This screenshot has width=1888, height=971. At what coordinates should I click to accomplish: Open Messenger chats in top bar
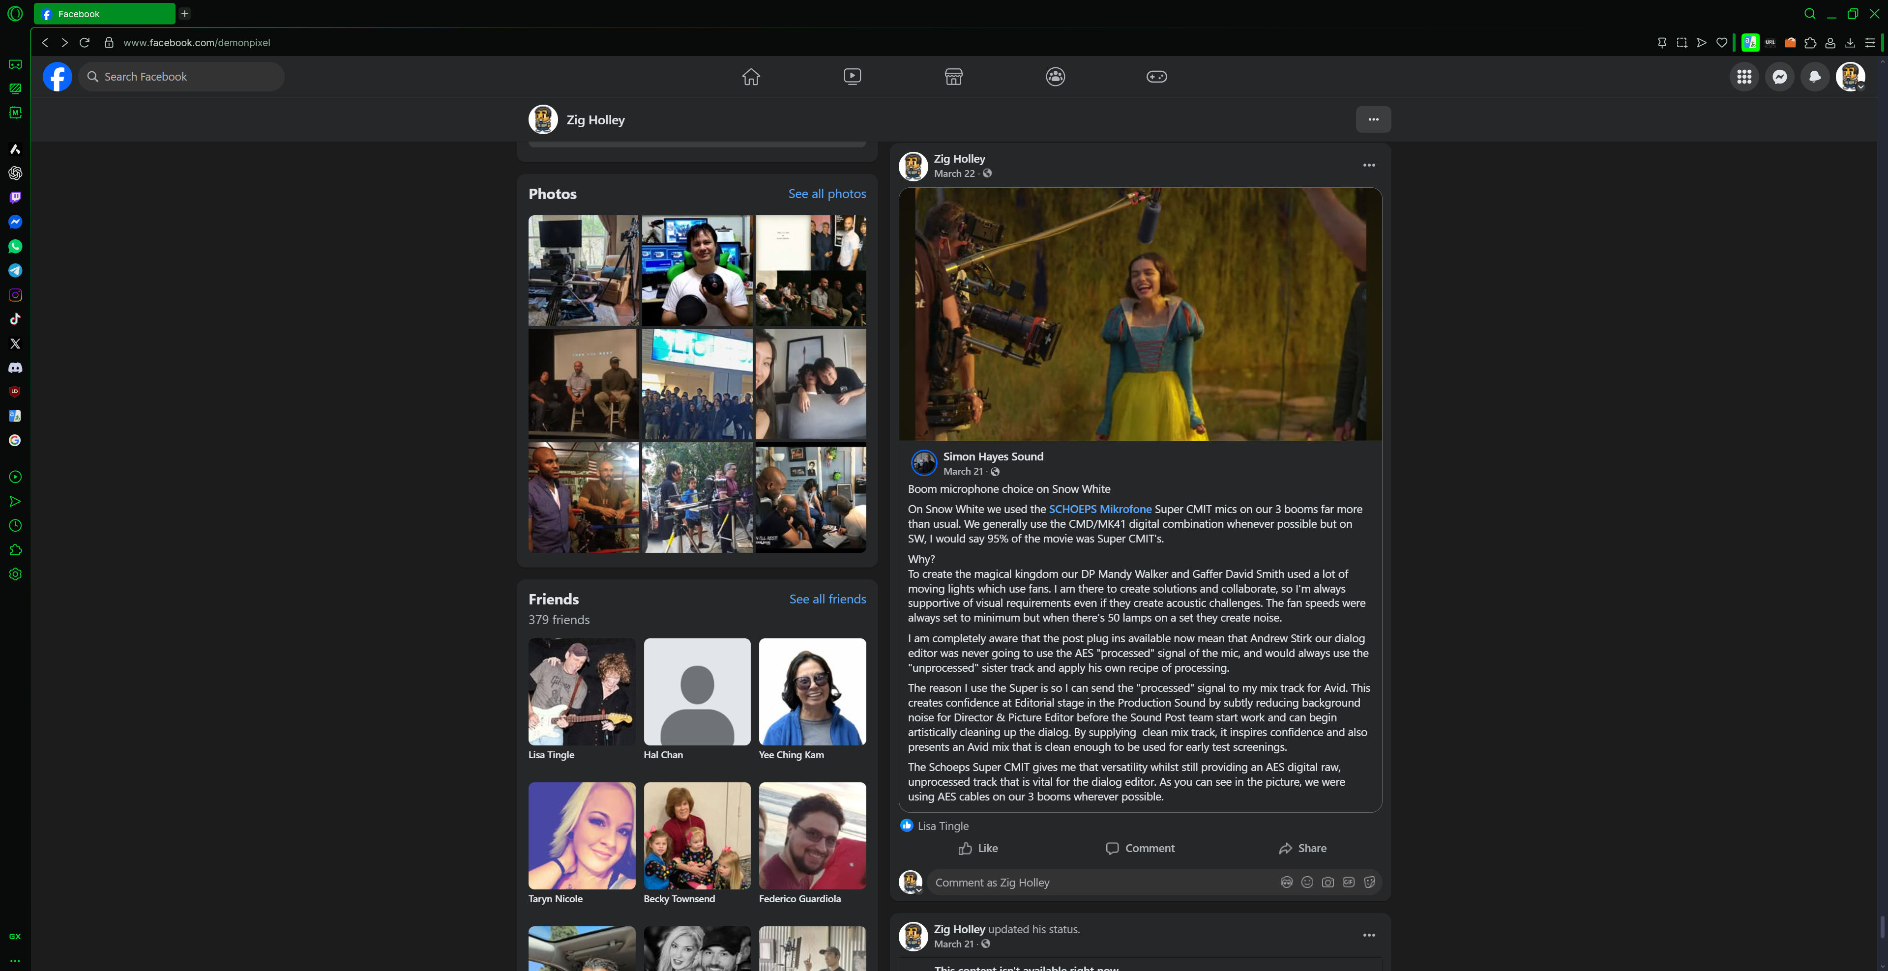point(1779,77)
